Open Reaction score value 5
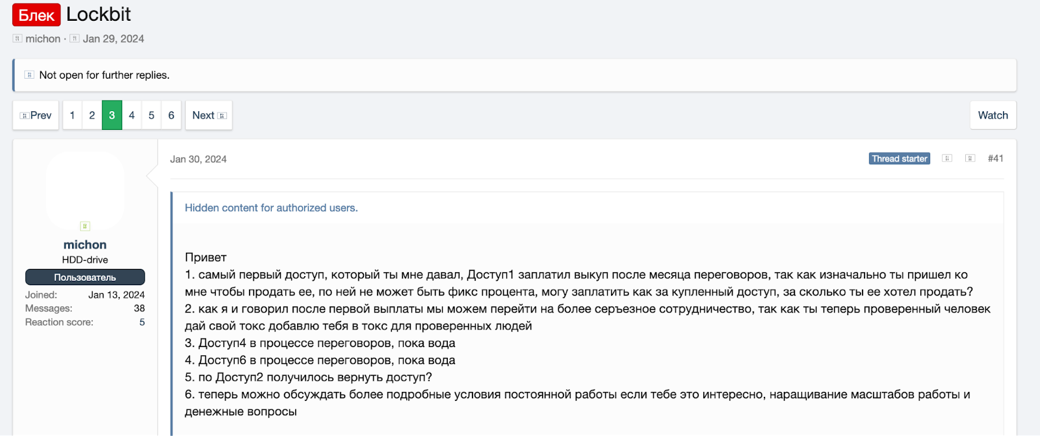 point(142,322)
